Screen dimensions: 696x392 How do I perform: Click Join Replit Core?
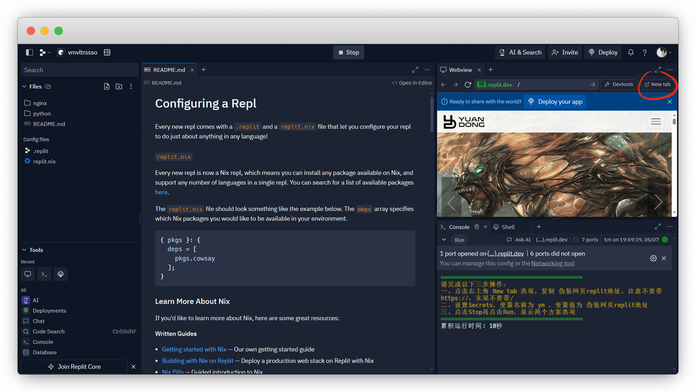pos(74,367)
